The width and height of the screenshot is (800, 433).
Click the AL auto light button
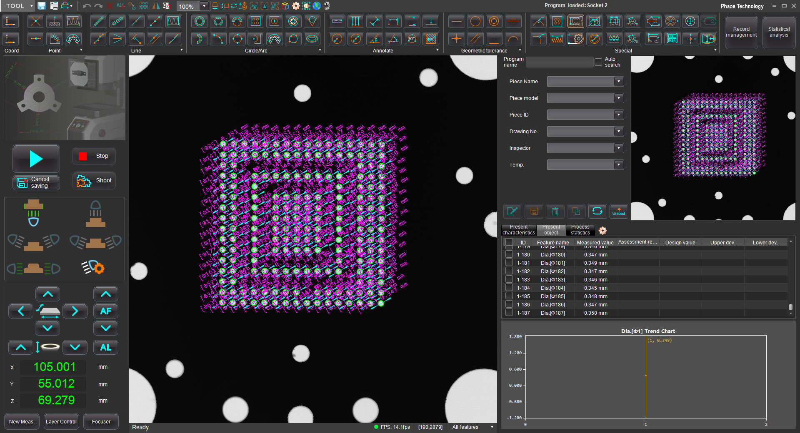pyautogui.click(x=105, y=347)
